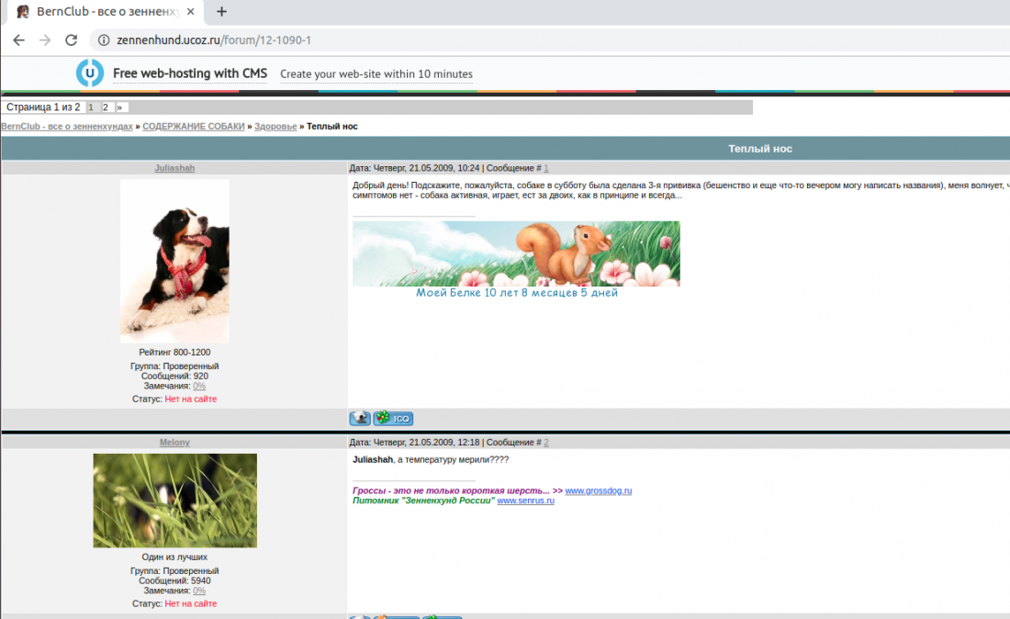Open СОДЕРЖАНИЕ СОБАКИ breadcrumb link

[x=193, y=126]
